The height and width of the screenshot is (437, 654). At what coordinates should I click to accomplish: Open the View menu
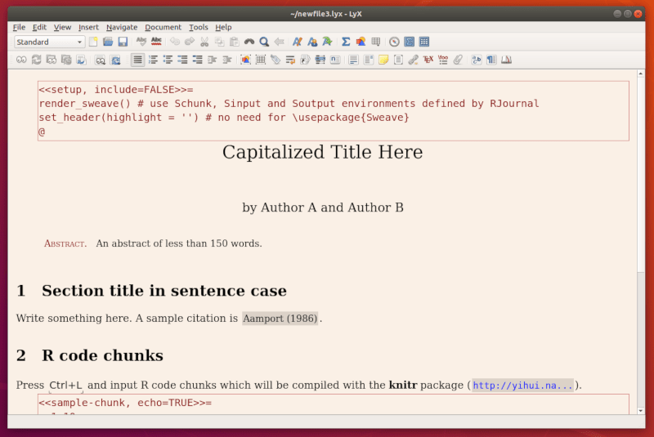pos(62,27)
